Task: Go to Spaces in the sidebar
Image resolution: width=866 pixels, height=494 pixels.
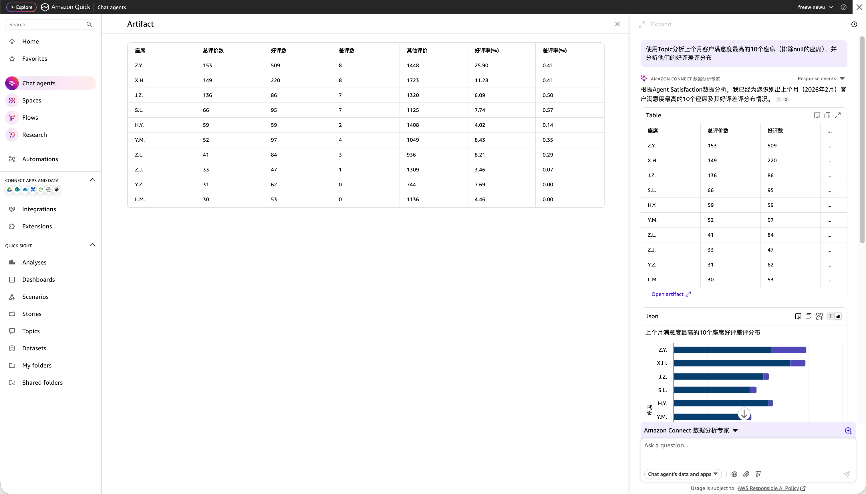Action: tap(31, 100)
